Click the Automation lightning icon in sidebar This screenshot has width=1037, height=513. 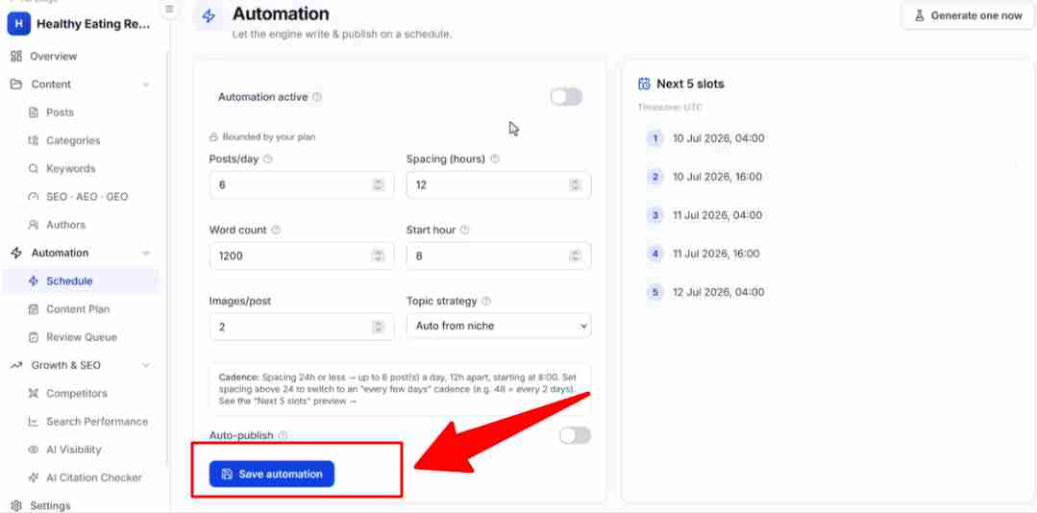(x=16, y=253)
